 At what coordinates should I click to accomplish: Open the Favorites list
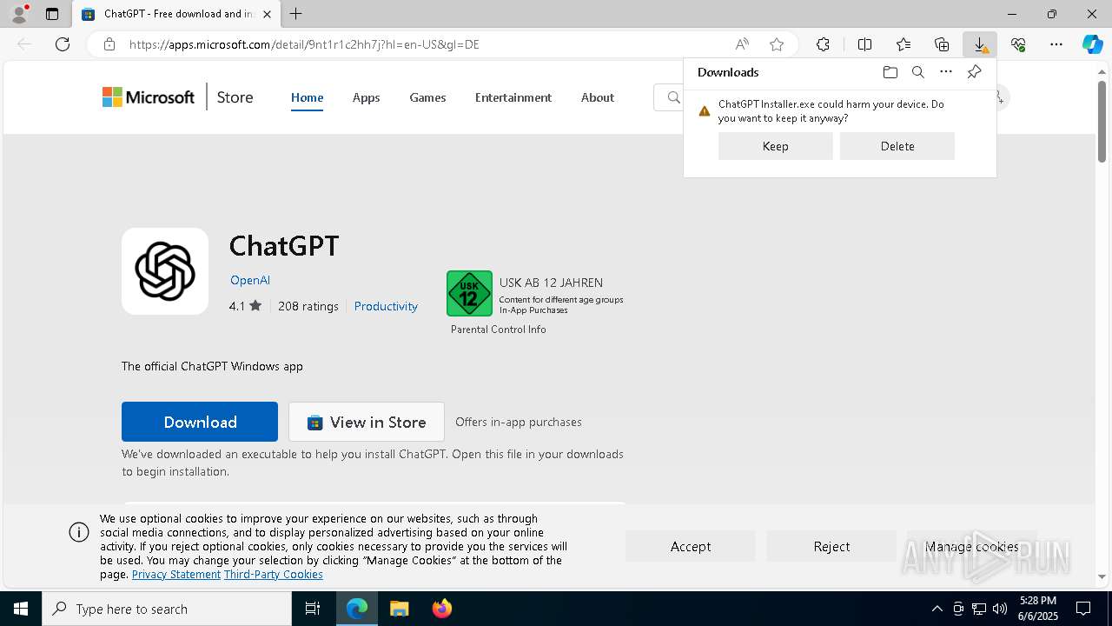click(903, 44)
